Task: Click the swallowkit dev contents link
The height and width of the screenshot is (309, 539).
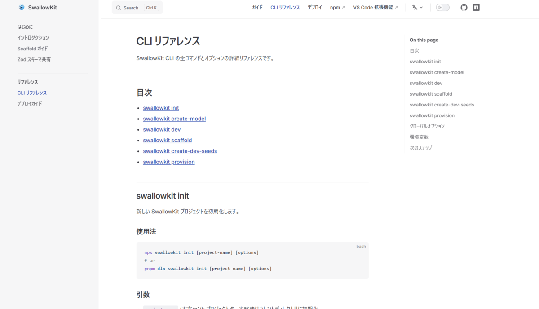Action: [x=162, y=129]
